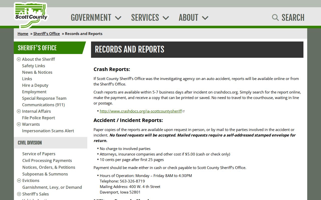Open Communications (911) link
This screenshot has height=200, width=321.
coord(43,105)
